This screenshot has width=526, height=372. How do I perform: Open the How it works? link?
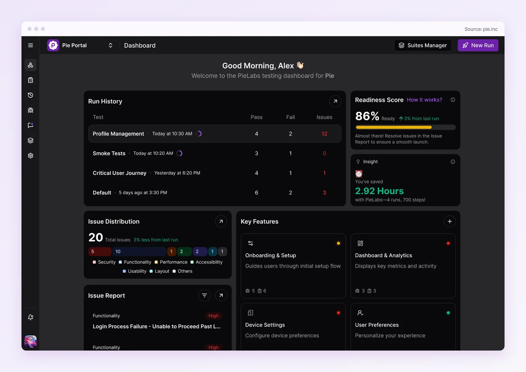425,100
